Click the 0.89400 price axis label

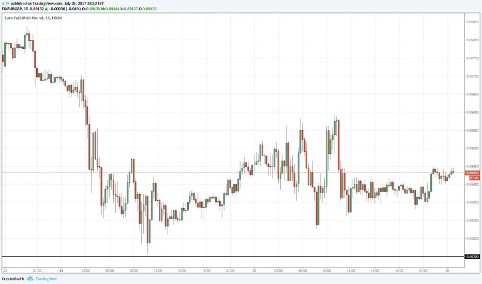coord(473,184)
